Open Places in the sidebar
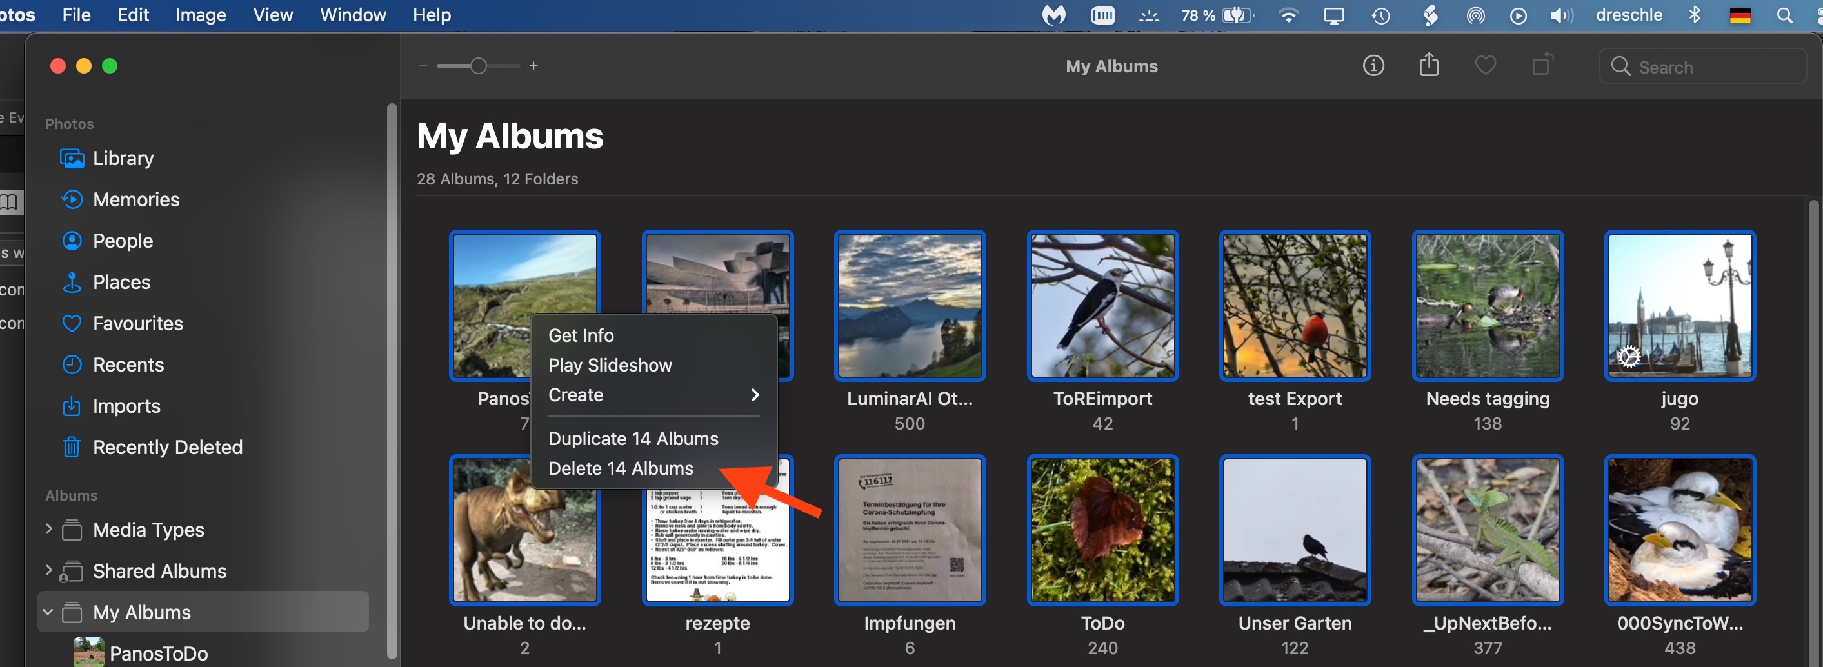This screenshot has width=1823, height=667. click(x=121, y=283)
